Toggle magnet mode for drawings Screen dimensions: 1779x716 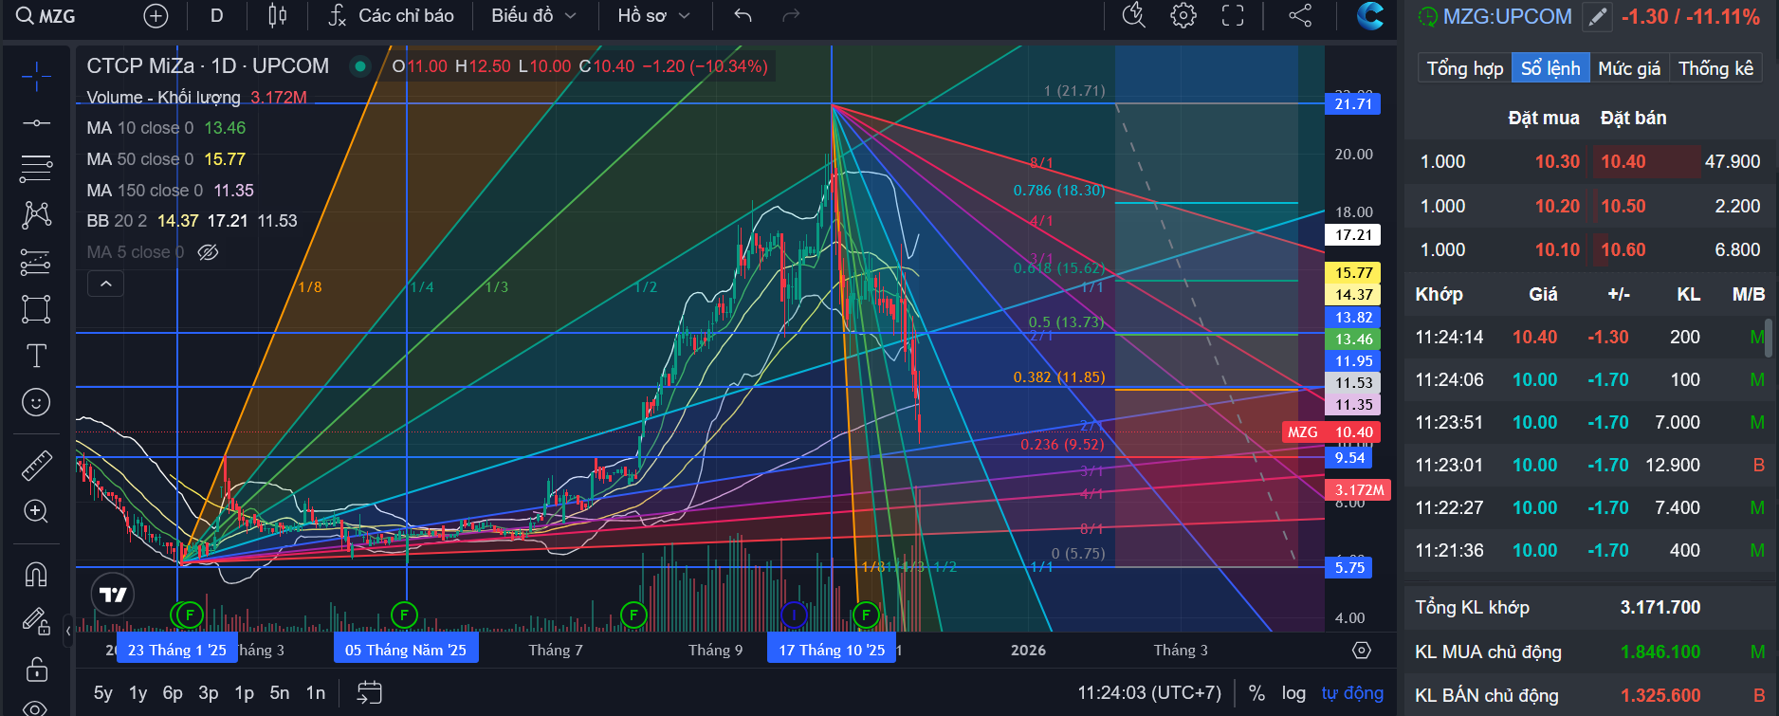(36, 575)
